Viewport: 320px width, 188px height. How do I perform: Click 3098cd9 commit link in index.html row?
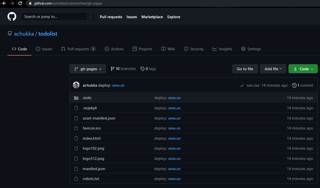point(174,139)
